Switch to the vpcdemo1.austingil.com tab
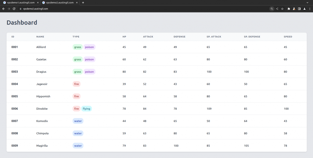 [x=20, y=2]
